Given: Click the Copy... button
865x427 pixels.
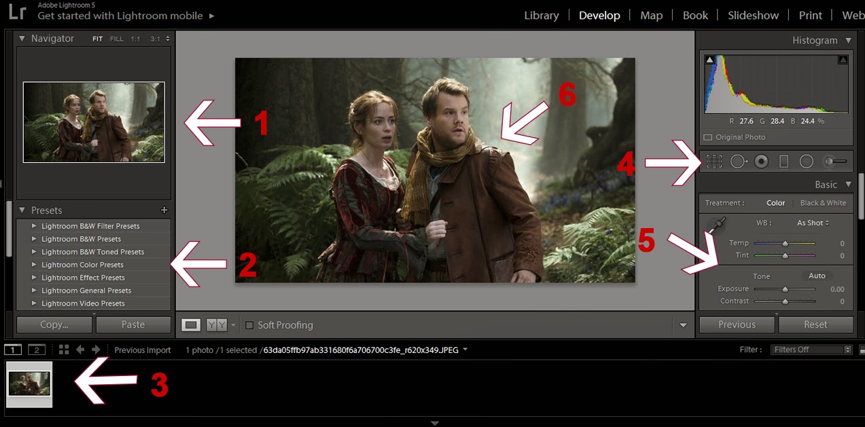Looking at the screenshot, I should 54,324.
